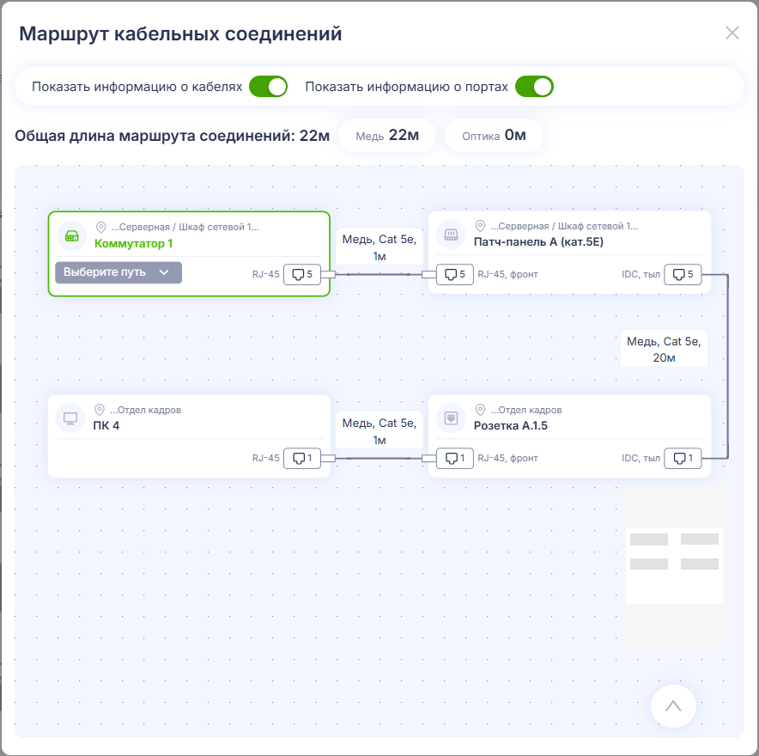Image resolution: width=759 pixels, height=756 pixels.
Task: Toggle off port information display
Action: point(534,87)
